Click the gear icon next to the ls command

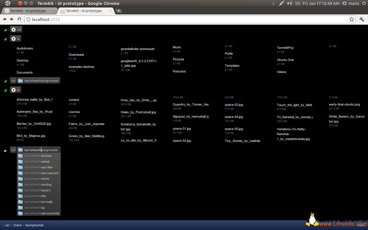coord(14,38)
